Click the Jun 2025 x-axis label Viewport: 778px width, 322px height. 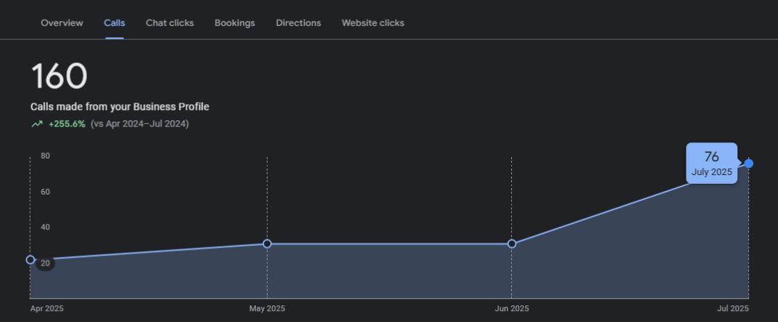[x=512, y=308]
